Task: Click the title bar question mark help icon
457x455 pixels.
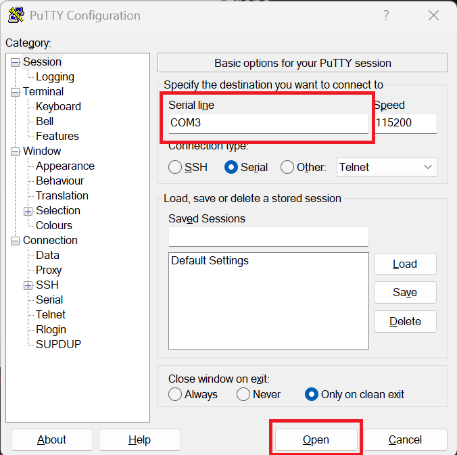Action: click(x=386, y=16)
